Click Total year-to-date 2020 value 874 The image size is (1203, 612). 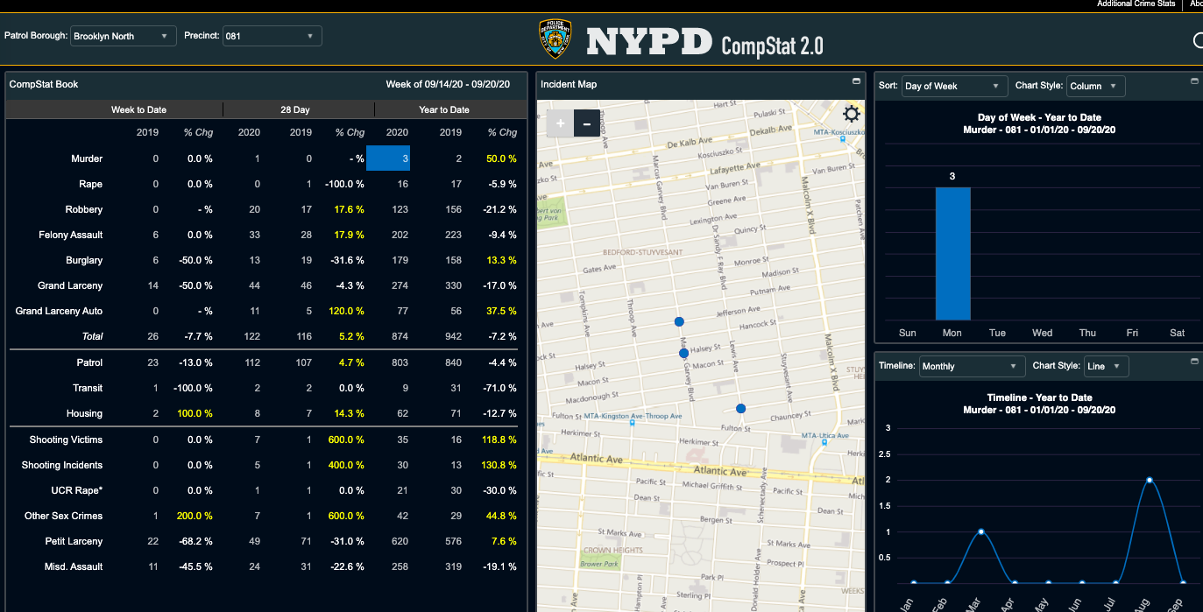(400, 336)
